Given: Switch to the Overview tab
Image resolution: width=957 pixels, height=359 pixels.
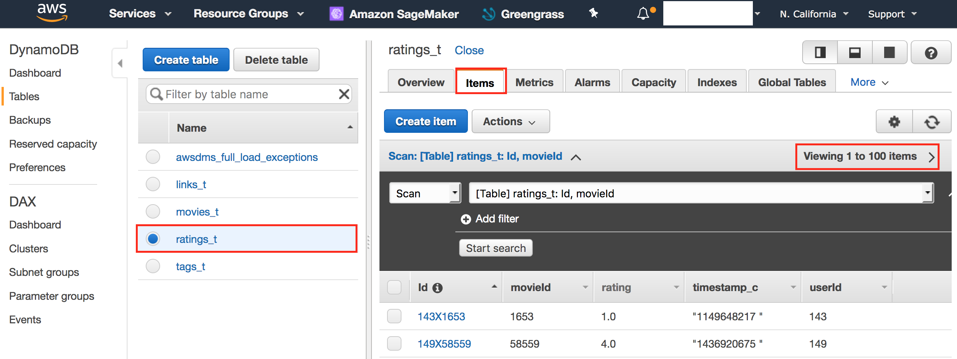Looking at the screenshot, I should [421, 82].
